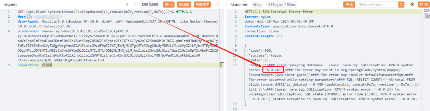The image size is (430, 111).
Task: Click HTTP/1.1 500 Internal Server Error line
Action: [278, 12]
